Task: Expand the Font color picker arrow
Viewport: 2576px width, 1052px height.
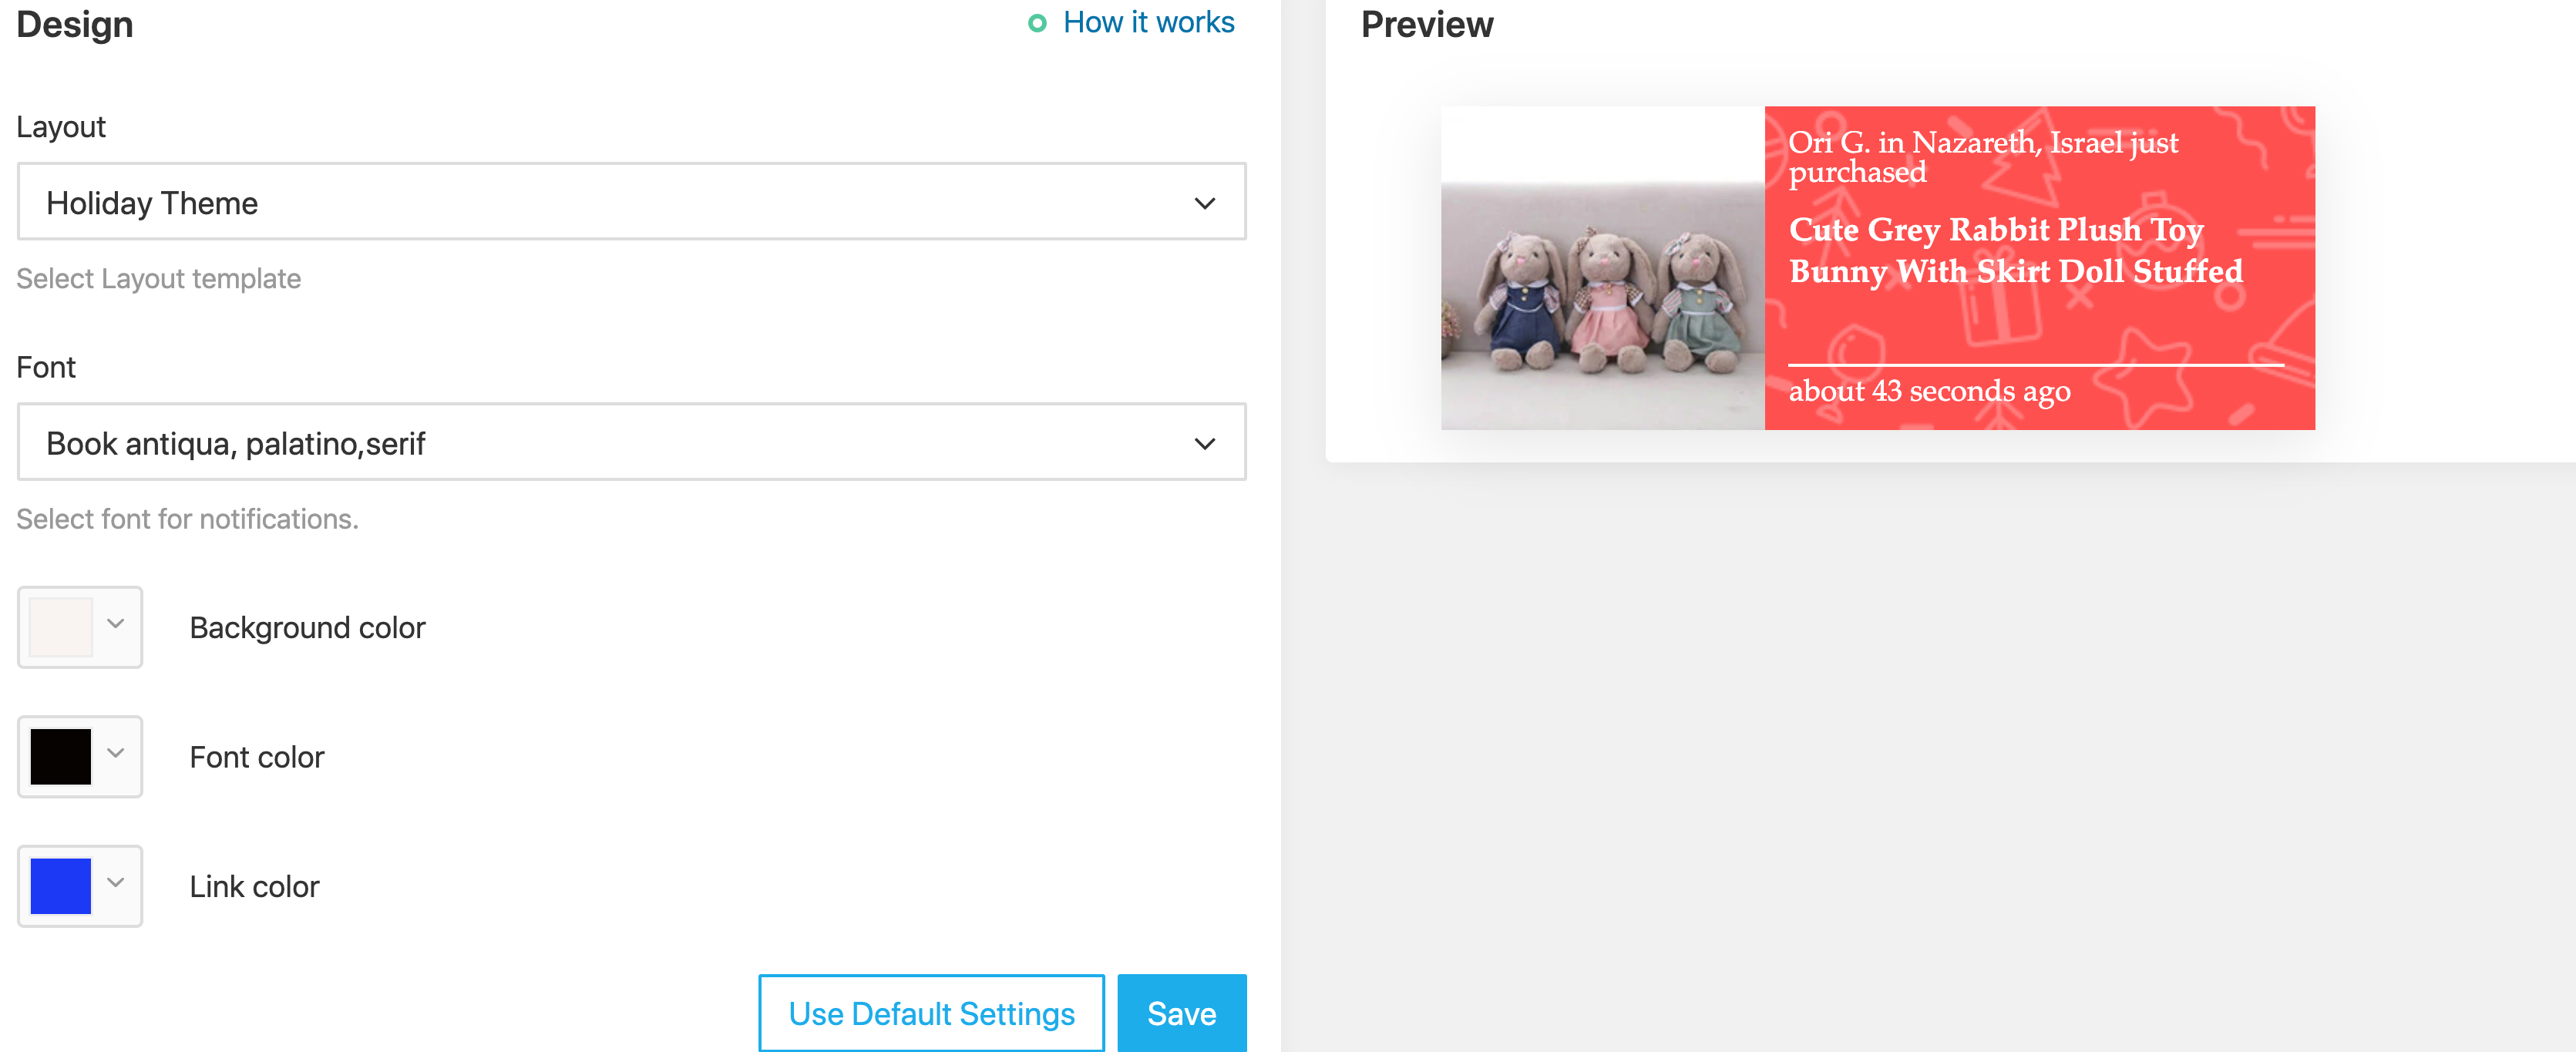Action: [116, 753]
